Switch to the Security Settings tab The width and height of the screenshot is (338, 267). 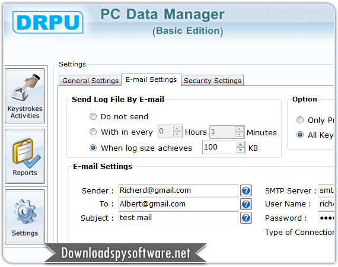pyautogui.click(x=212, y=81)
